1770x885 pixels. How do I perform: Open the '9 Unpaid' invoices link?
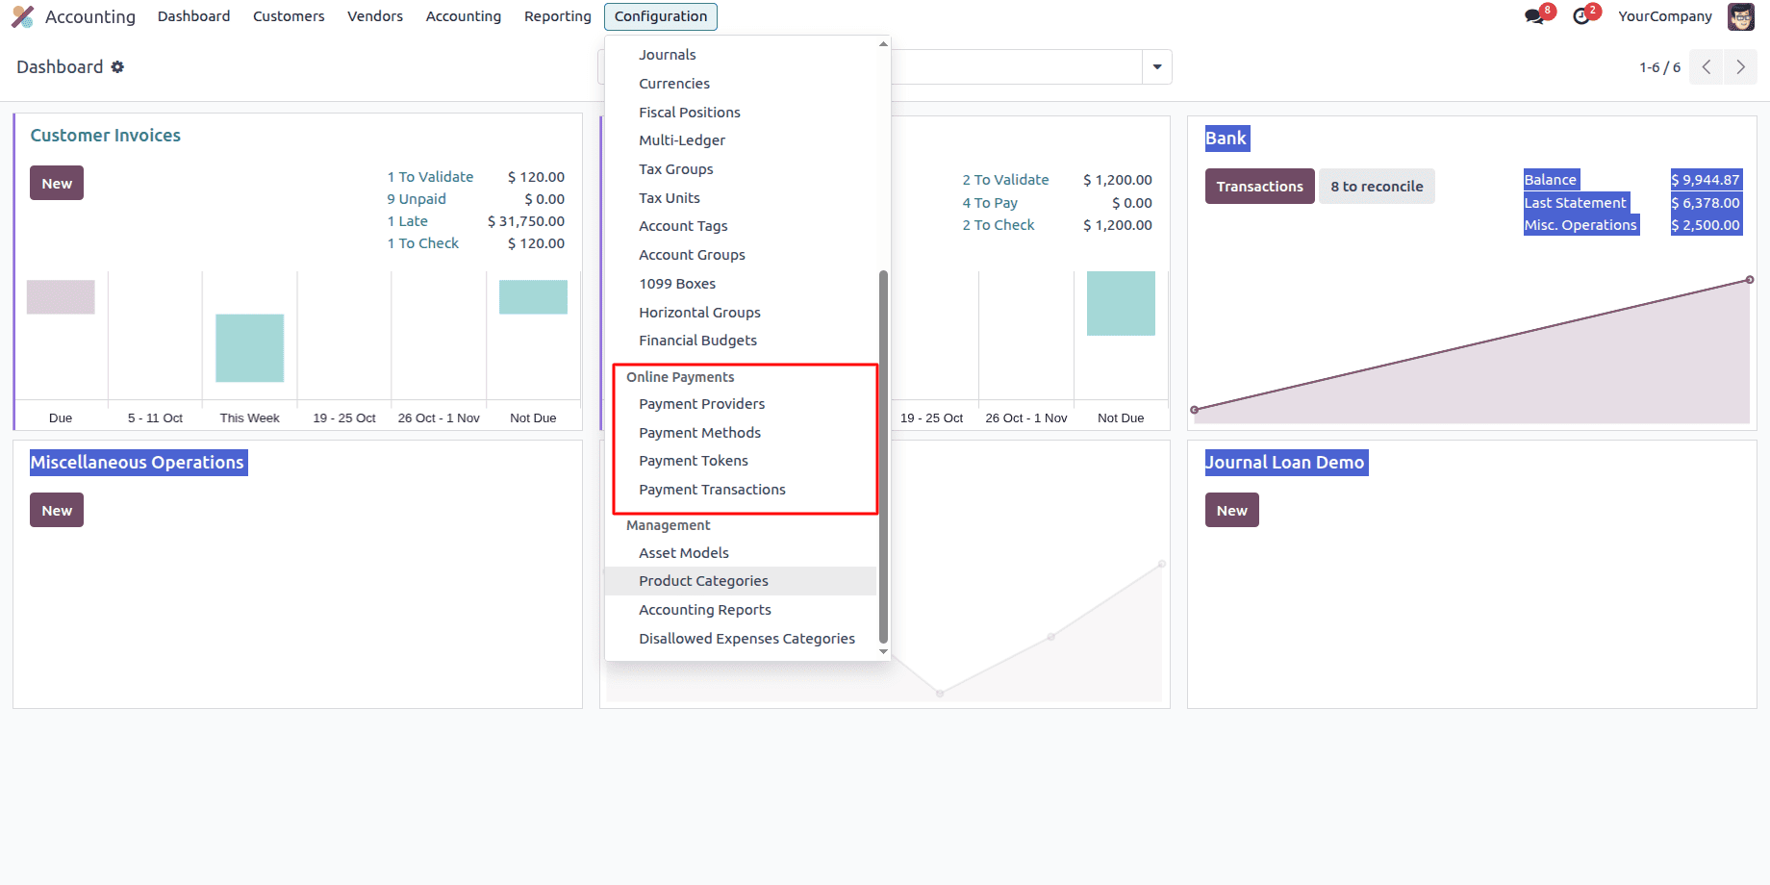click(416, 198)
